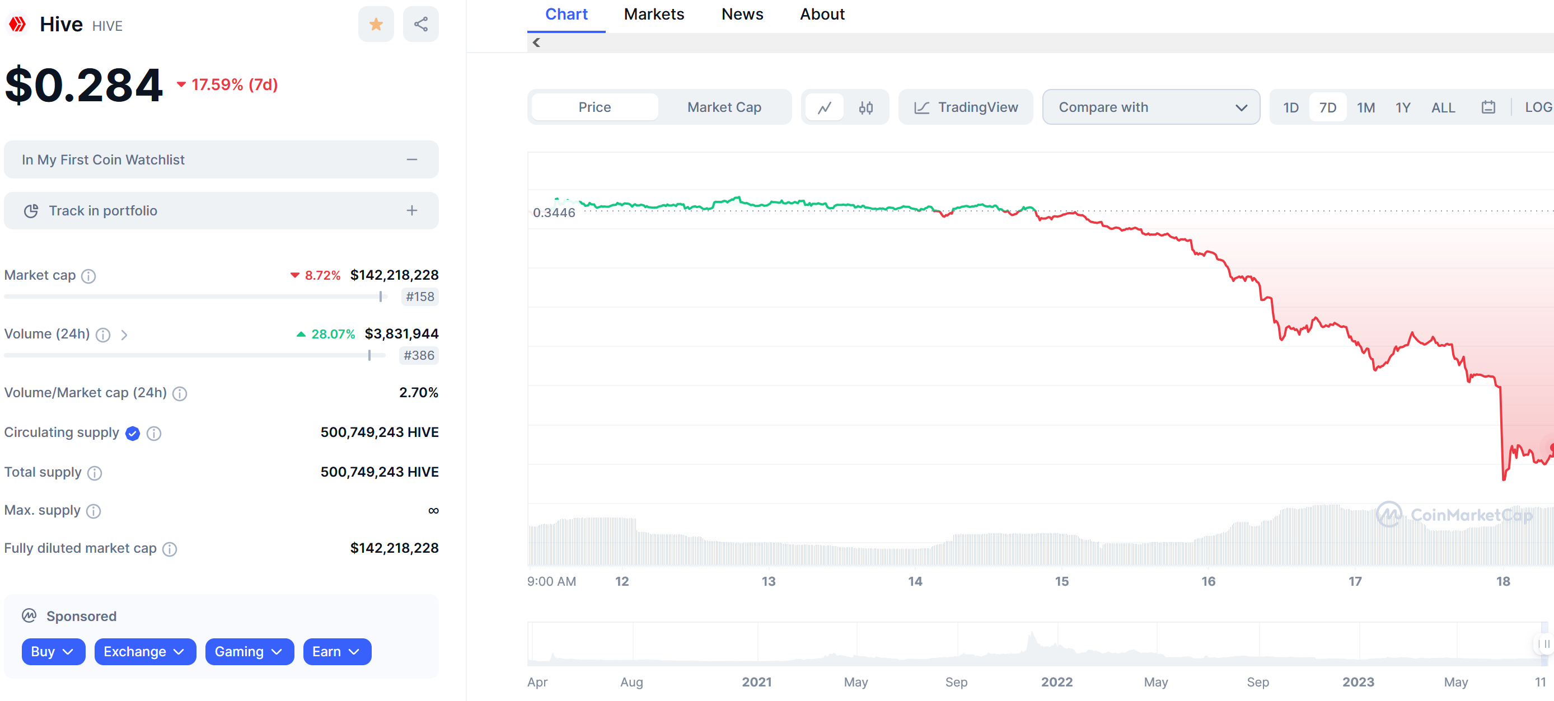Set chart range to 7D
1554x701 pixels.
point(1328,107)
